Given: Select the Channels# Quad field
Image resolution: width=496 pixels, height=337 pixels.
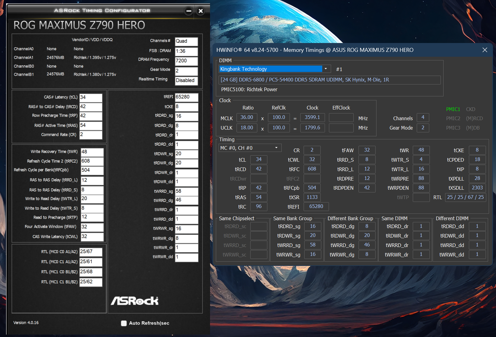Looking at the screenshot, I should [x=186, y=41].
